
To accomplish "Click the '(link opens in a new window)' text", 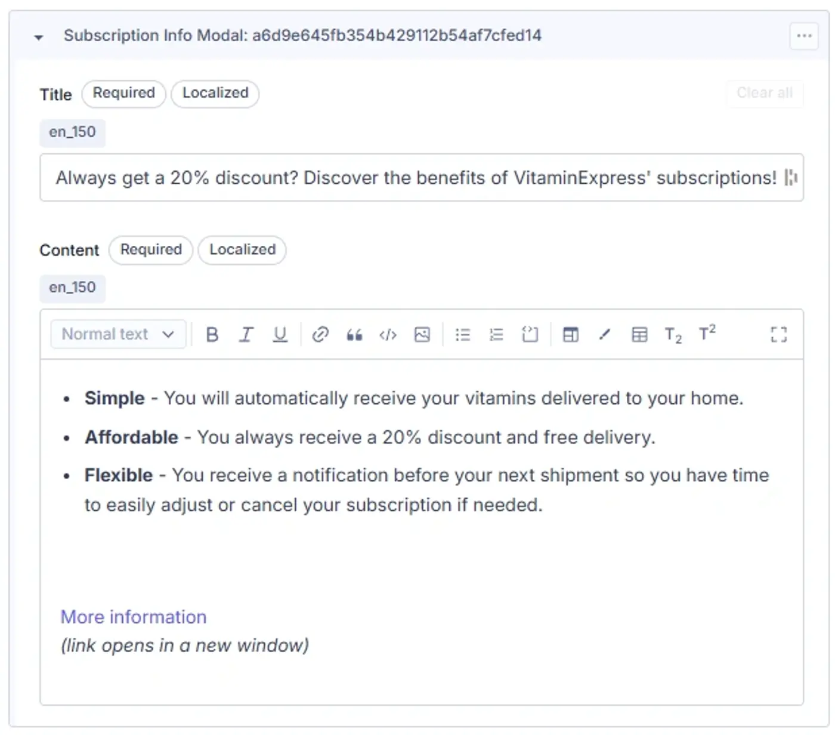I will click(x=185, y=646).
